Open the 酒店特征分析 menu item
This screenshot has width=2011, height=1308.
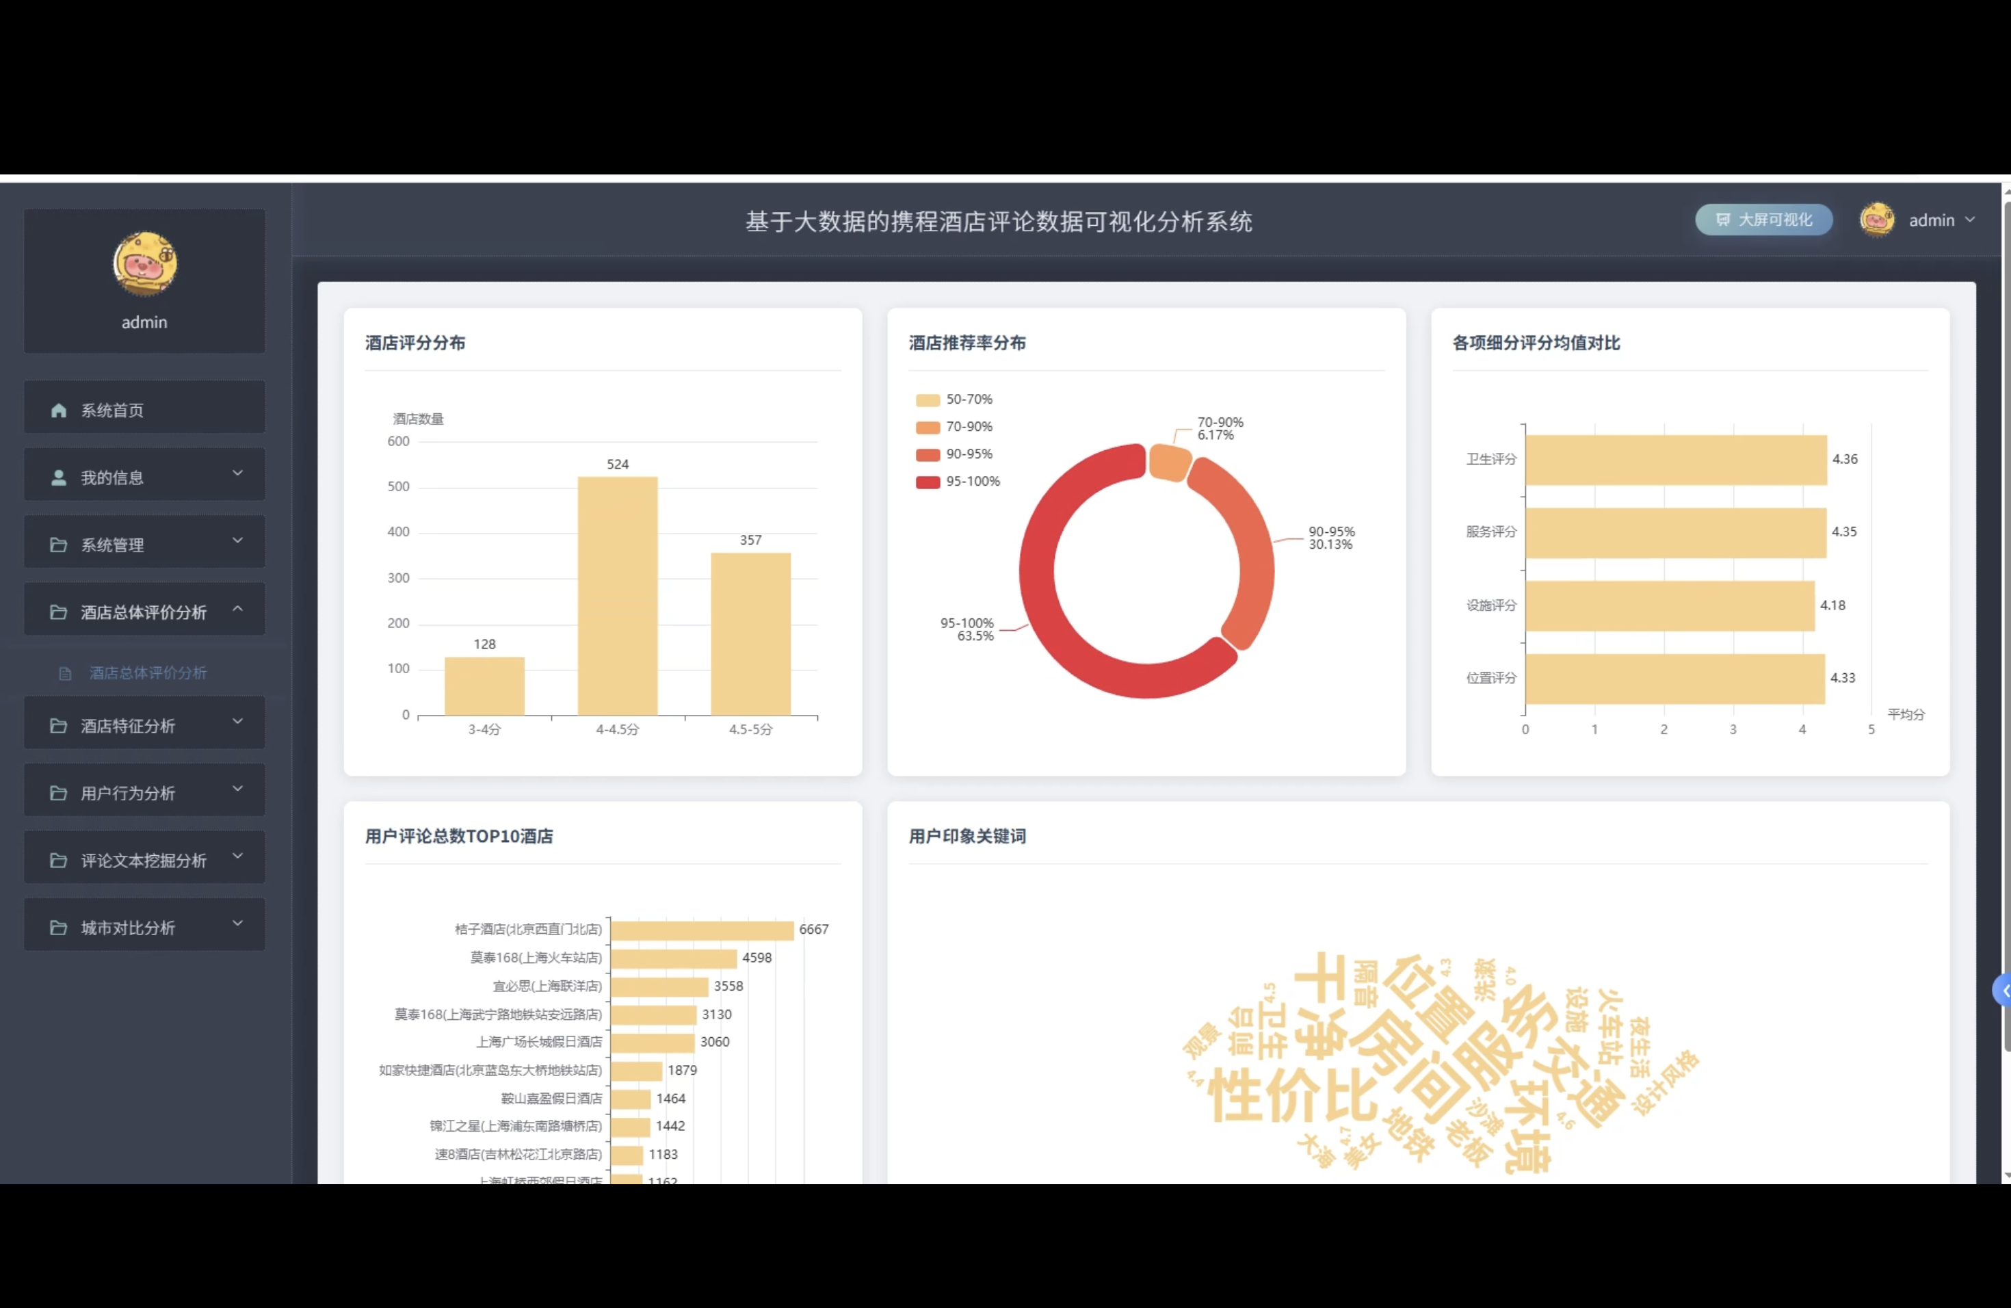[144, 722]
